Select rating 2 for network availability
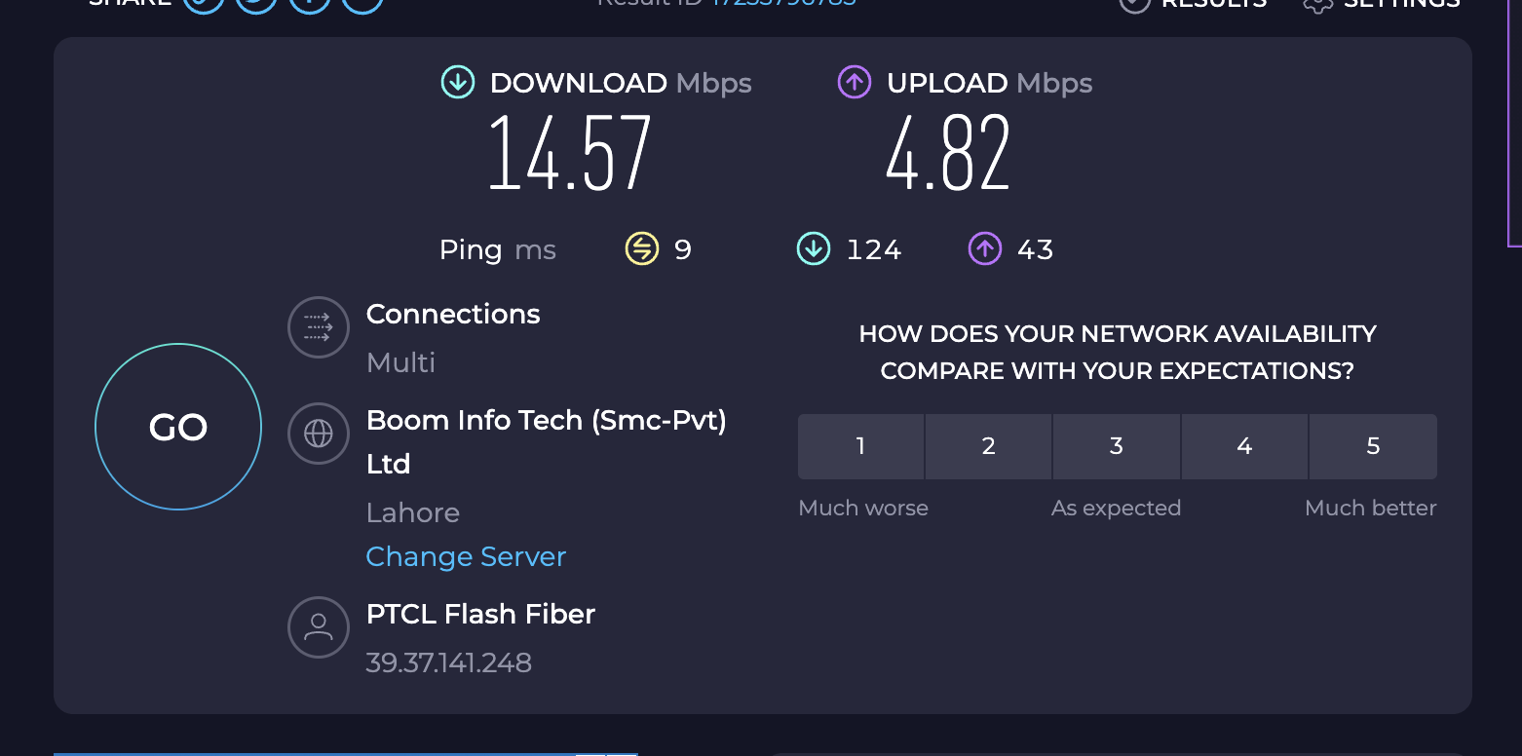 (x=988, y=446)
